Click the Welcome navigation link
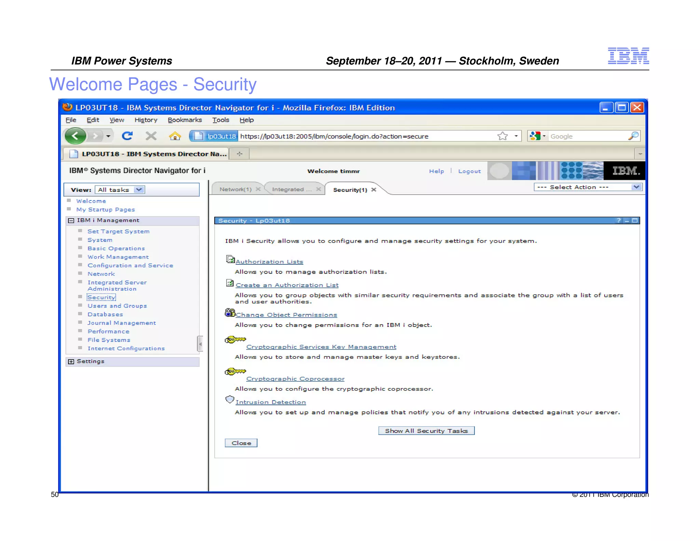700x541 pixels. [91, 201]
